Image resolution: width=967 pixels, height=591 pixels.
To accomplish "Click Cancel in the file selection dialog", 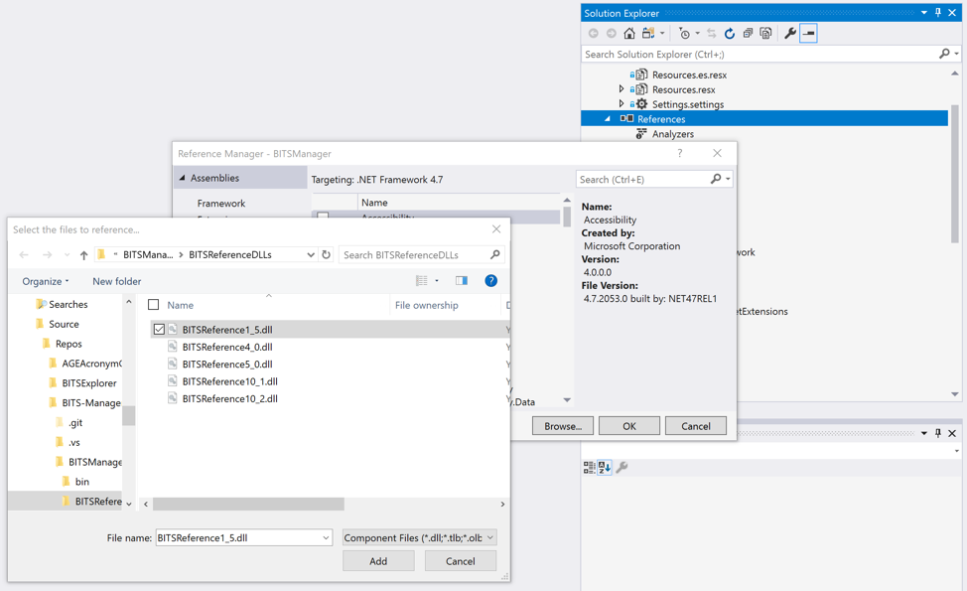I will click(460, 561).
